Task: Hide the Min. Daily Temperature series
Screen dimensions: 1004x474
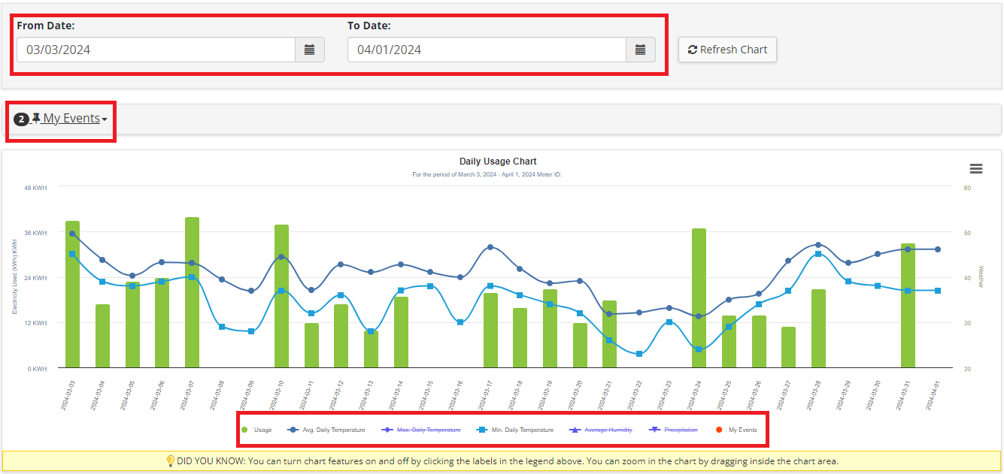Action: 522,430
